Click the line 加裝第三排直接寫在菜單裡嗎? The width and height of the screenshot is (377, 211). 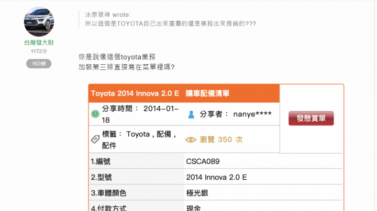(127, 67)
